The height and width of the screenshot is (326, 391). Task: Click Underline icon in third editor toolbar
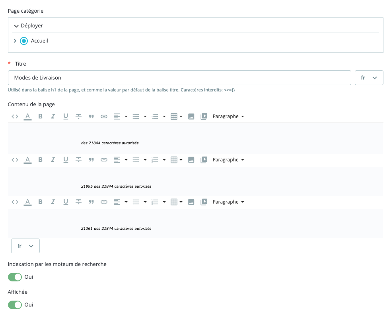point(66,202)
